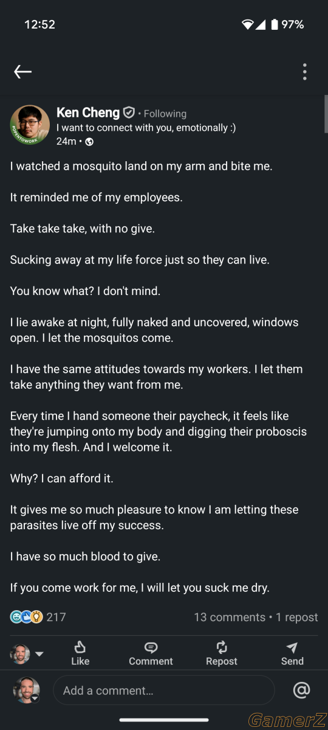Tap the globe visibility icon next to 24m
328x730 pixels.
click(89, 142)
